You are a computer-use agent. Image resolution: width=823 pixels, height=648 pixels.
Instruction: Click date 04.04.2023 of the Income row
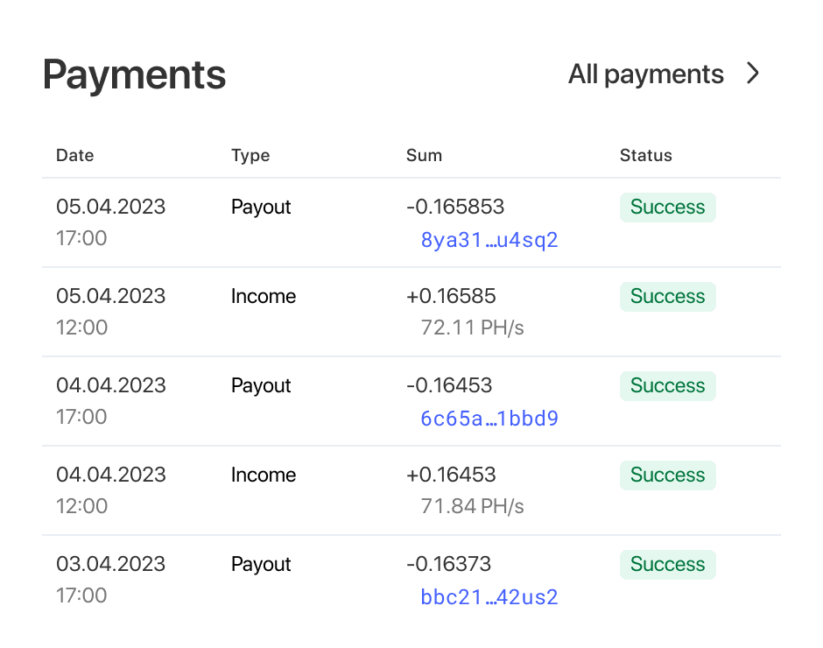(x=110, y=475)
